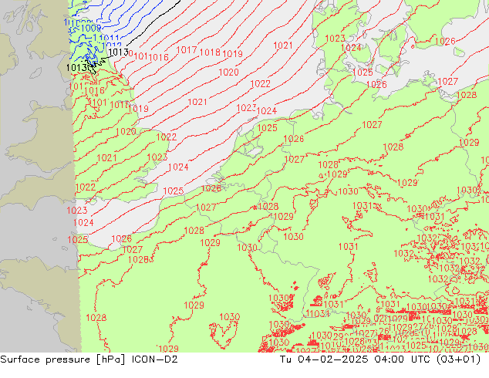489x378 pixels.
Task: Click the "ICON-D2" model name in caption
Action: (155, 359)
